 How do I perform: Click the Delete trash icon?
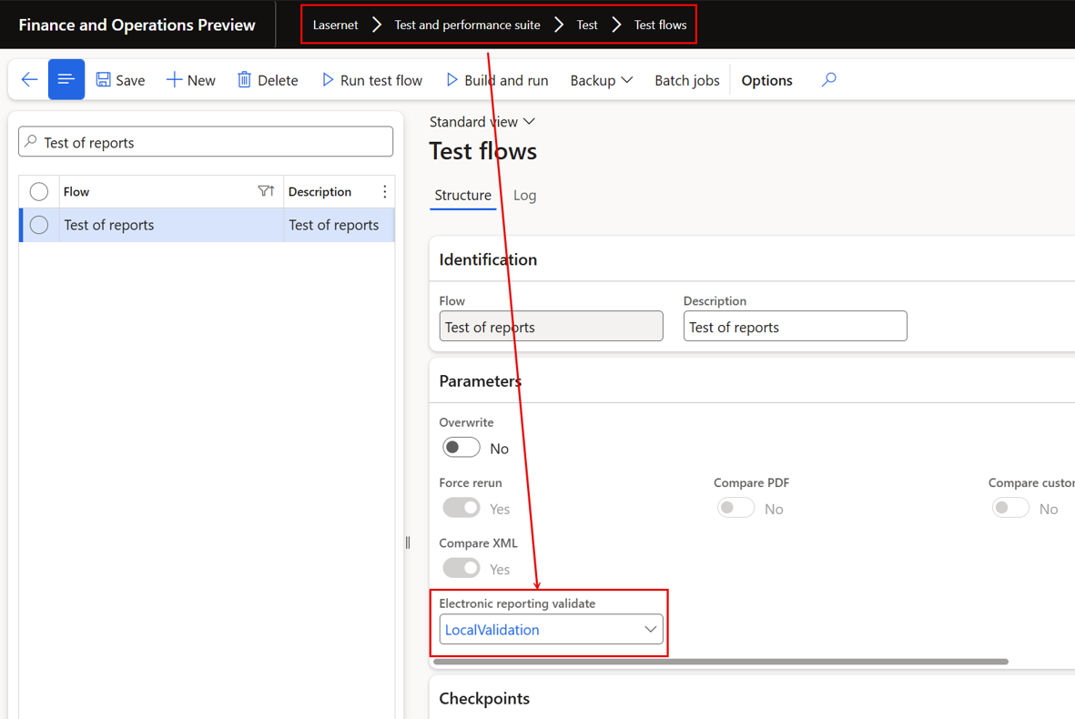pyautogui.click(x=244, y=79)
